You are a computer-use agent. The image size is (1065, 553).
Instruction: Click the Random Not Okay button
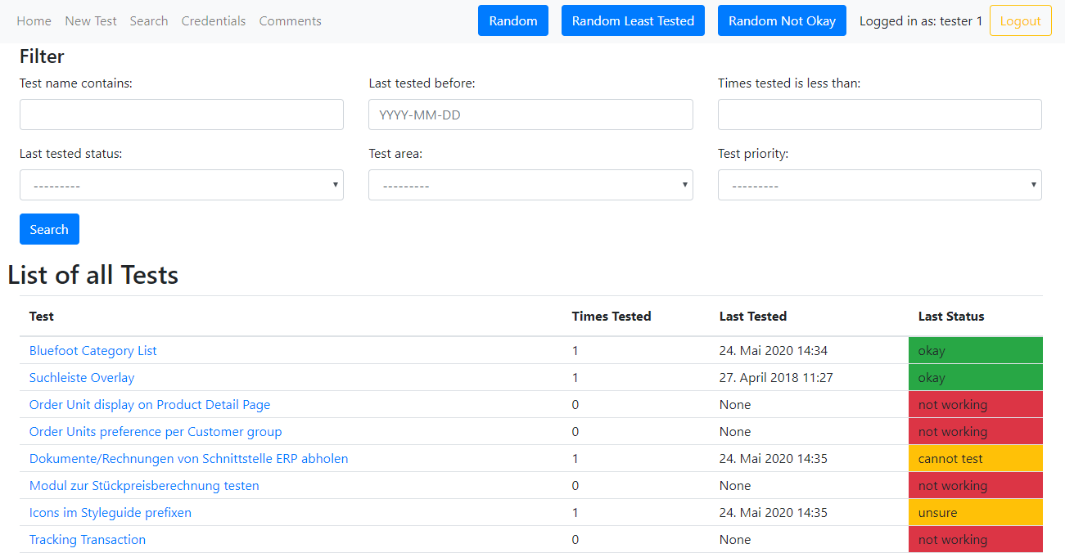click(782, 21)
